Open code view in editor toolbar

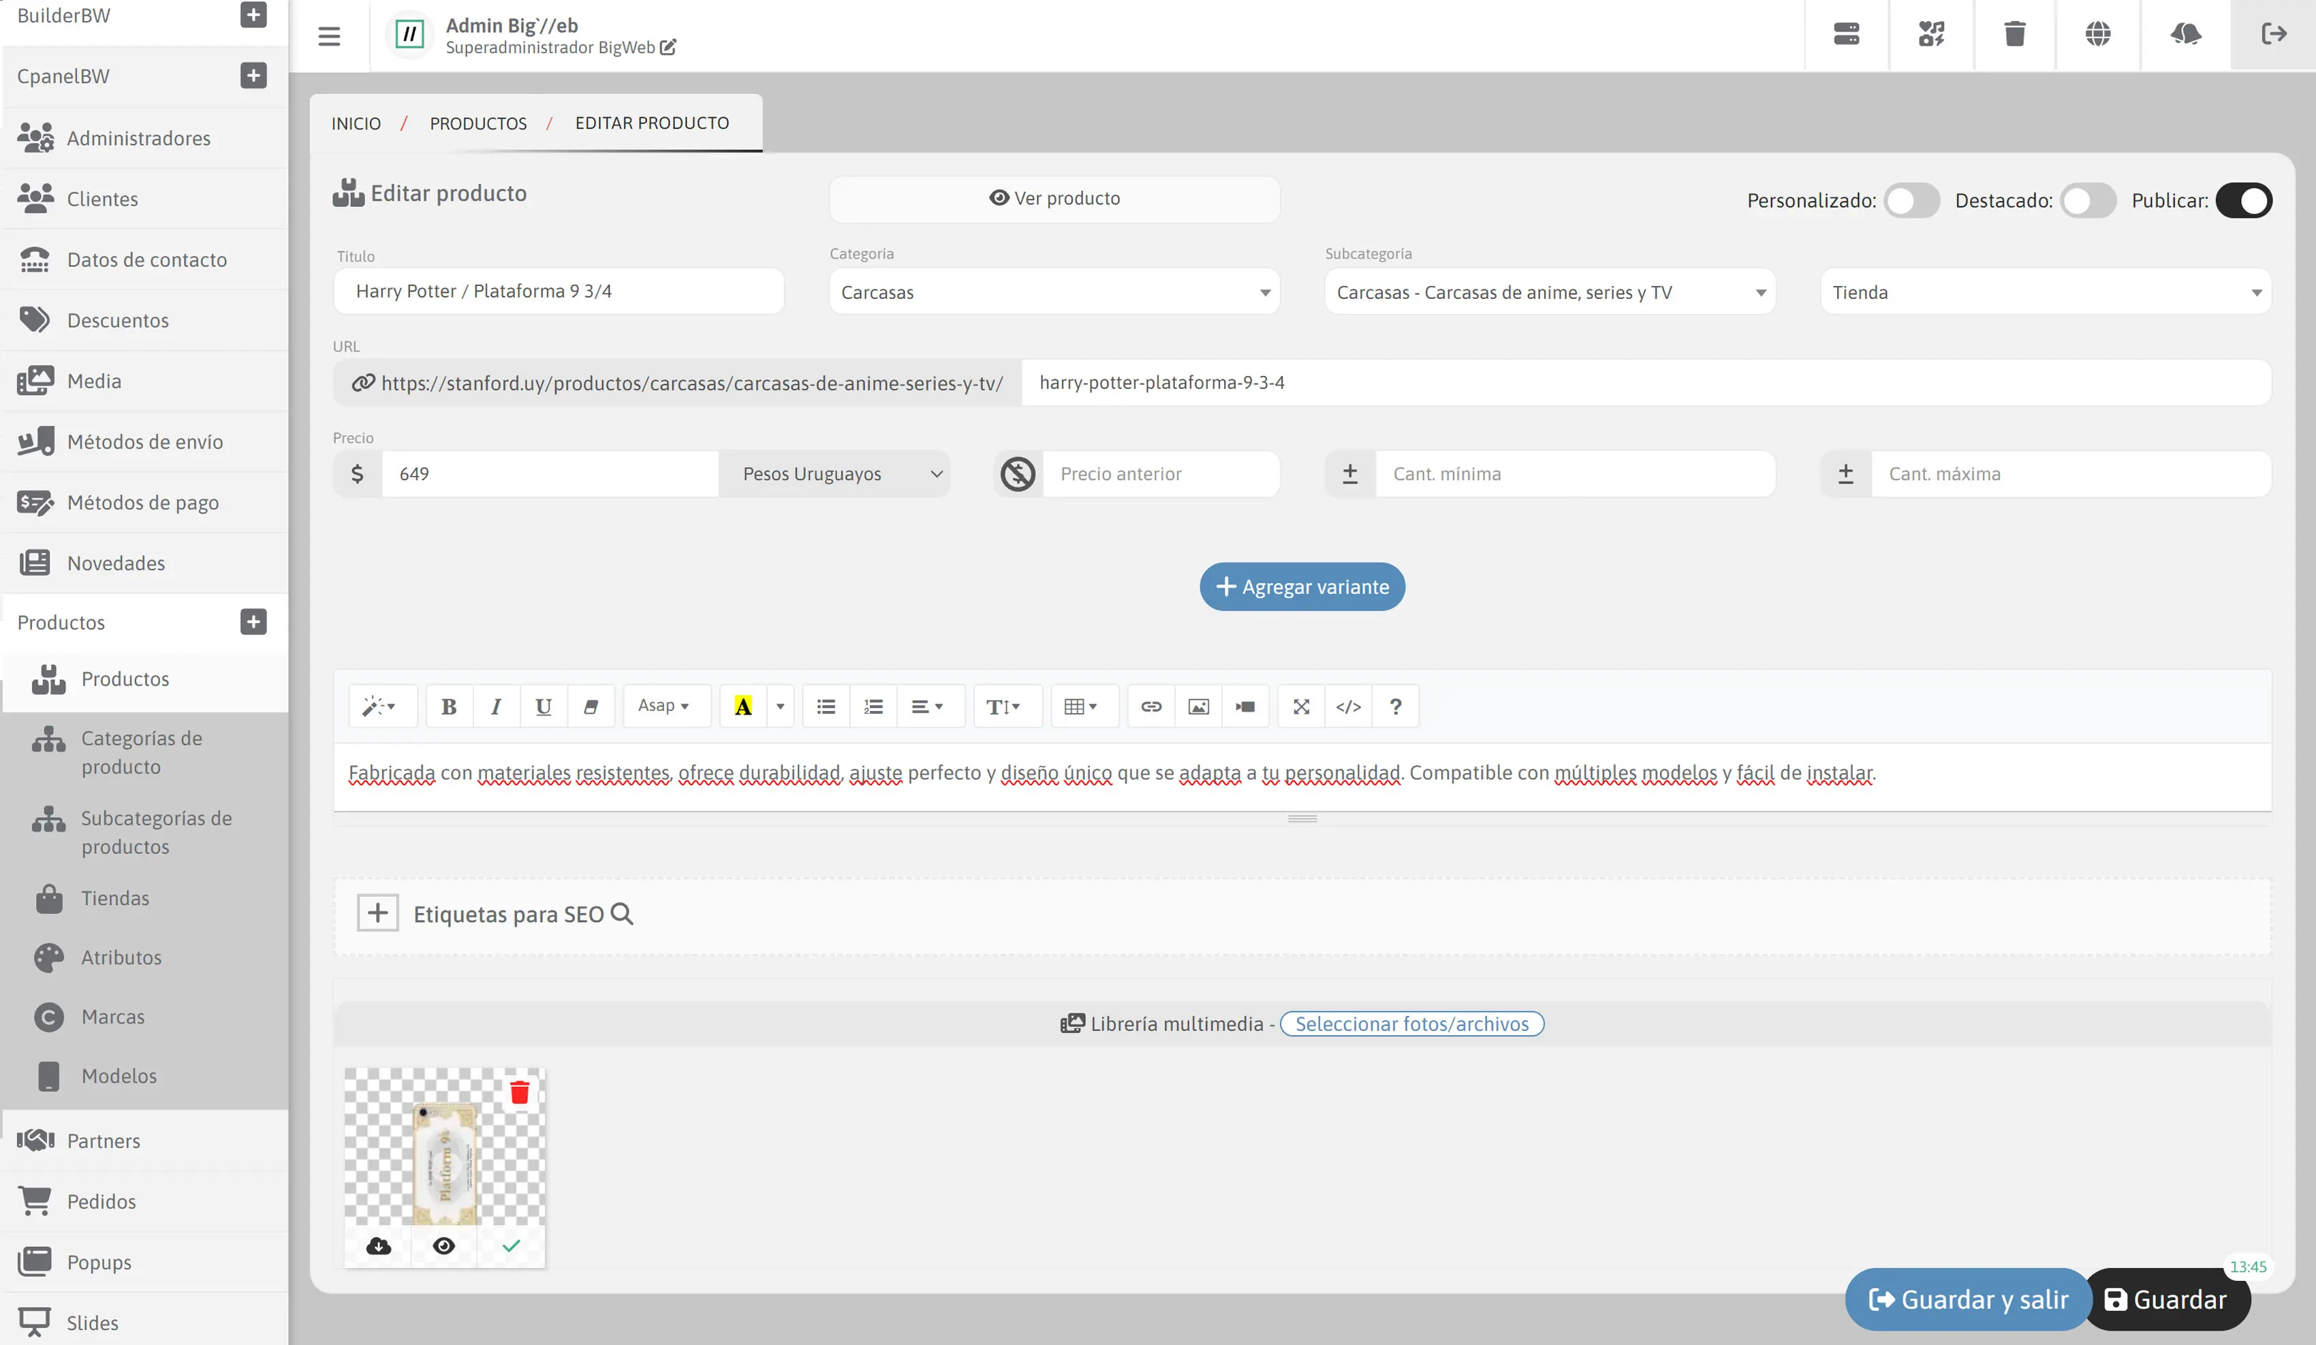pos(1347,706)
